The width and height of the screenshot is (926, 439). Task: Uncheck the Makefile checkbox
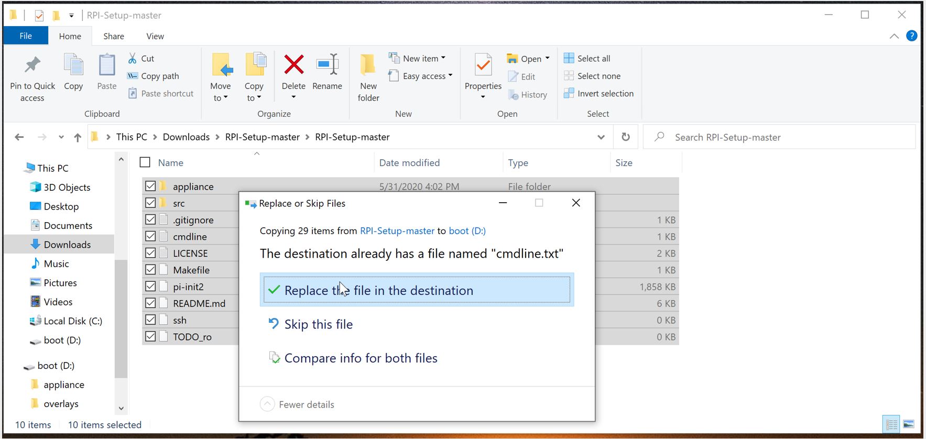point(150,270)
